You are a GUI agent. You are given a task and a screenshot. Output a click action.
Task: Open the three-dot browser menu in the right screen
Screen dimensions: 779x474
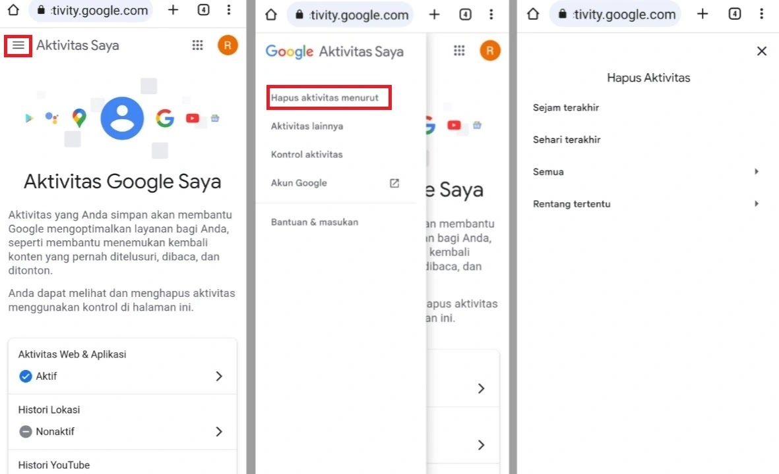click(761, 14)
